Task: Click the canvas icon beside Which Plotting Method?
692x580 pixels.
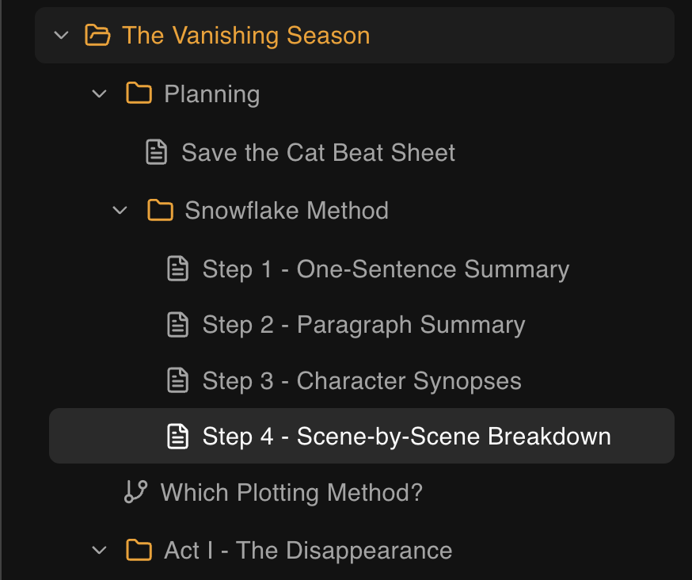Action: (x=135, y=492)
